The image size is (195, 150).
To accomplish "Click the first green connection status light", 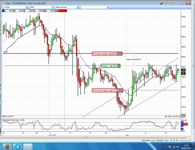I will pyautogui.click(x=171, y=141).
